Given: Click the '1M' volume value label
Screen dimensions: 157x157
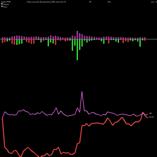Looking at the screenshot, I should (150, 113).
